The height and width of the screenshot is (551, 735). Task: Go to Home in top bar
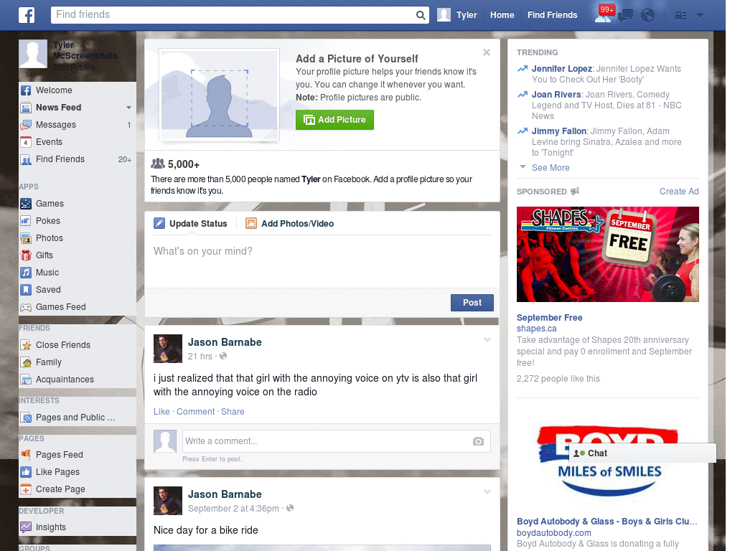502,15
